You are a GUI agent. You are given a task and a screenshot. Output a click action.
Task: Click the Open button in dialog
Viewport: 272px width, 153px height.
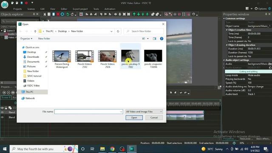(x=134, y=118)
